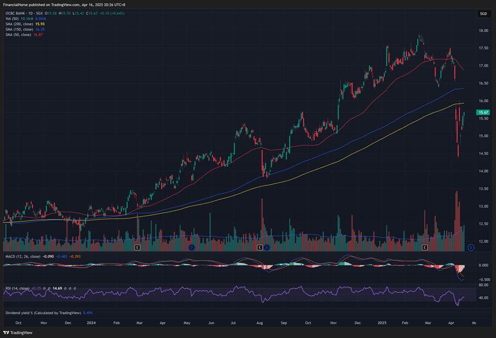Screen dimensions: 496x338
Task: Click the Jul label on the time axis
Action: point(233,323)
